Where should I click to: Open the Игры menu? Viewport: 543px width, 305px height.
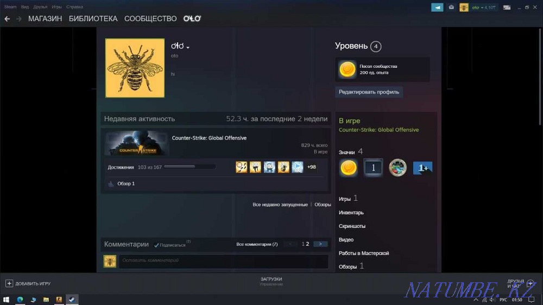pos(56,7)
